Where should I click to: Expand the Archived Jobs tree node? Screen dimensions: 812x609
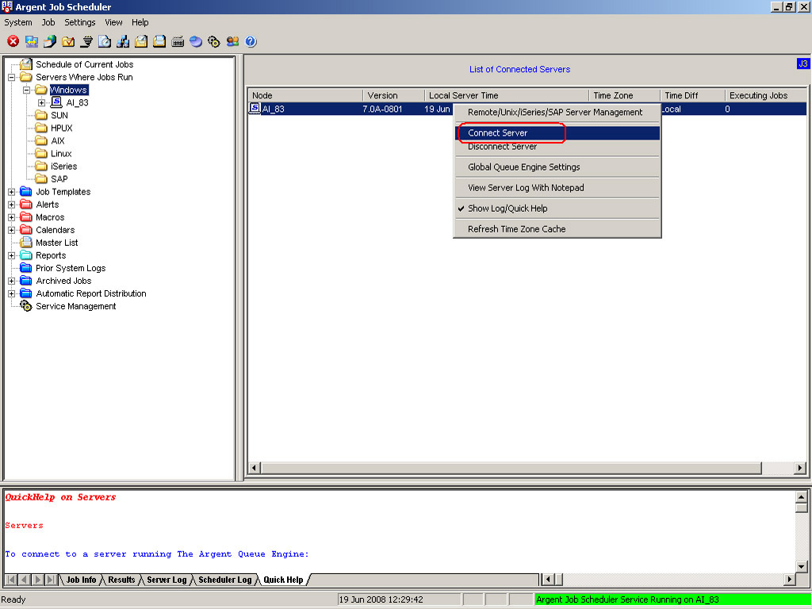[11, 281]
